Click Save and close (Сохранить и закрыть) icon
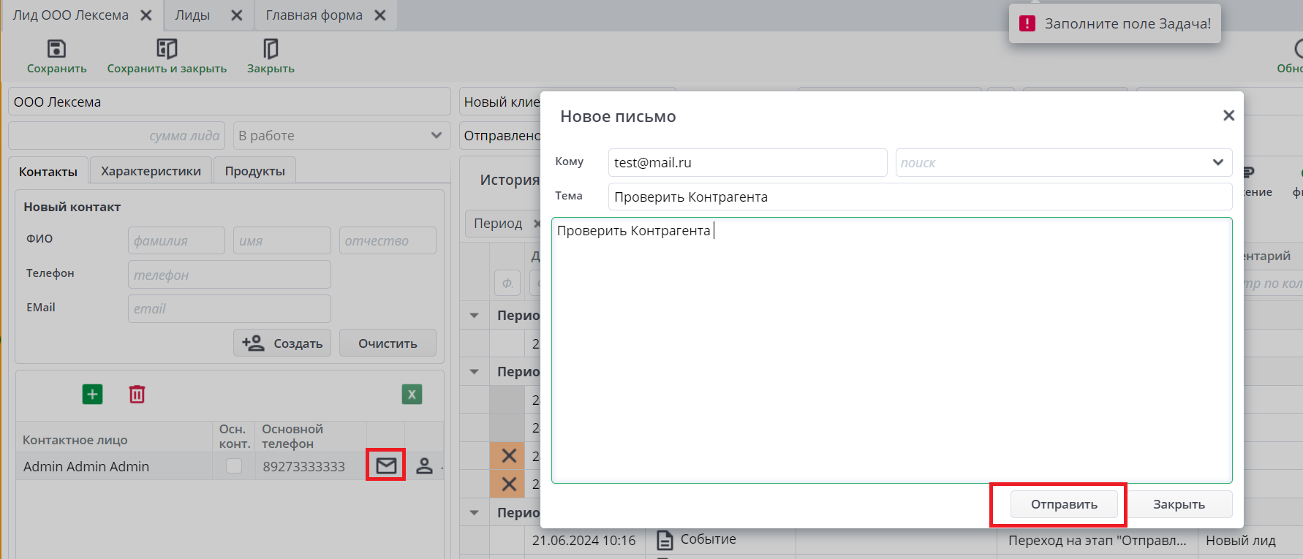This screenshot has width=1303, height=559. pos(167,49)
